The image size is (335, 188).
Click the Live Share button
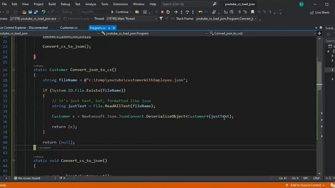(319, 13)
